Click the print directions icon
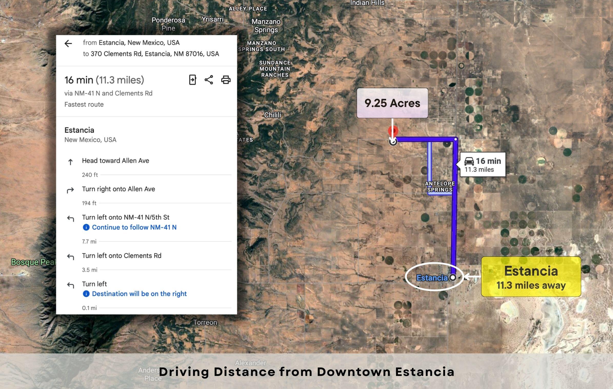This screenshot has height=389, width=613. point(226,80)
